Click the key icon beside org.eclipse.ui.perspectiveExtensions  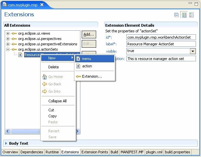tap(14, 44)
